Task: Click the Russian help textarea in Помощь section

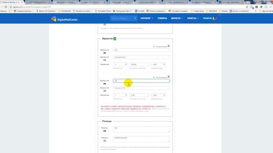Action: 141,129
